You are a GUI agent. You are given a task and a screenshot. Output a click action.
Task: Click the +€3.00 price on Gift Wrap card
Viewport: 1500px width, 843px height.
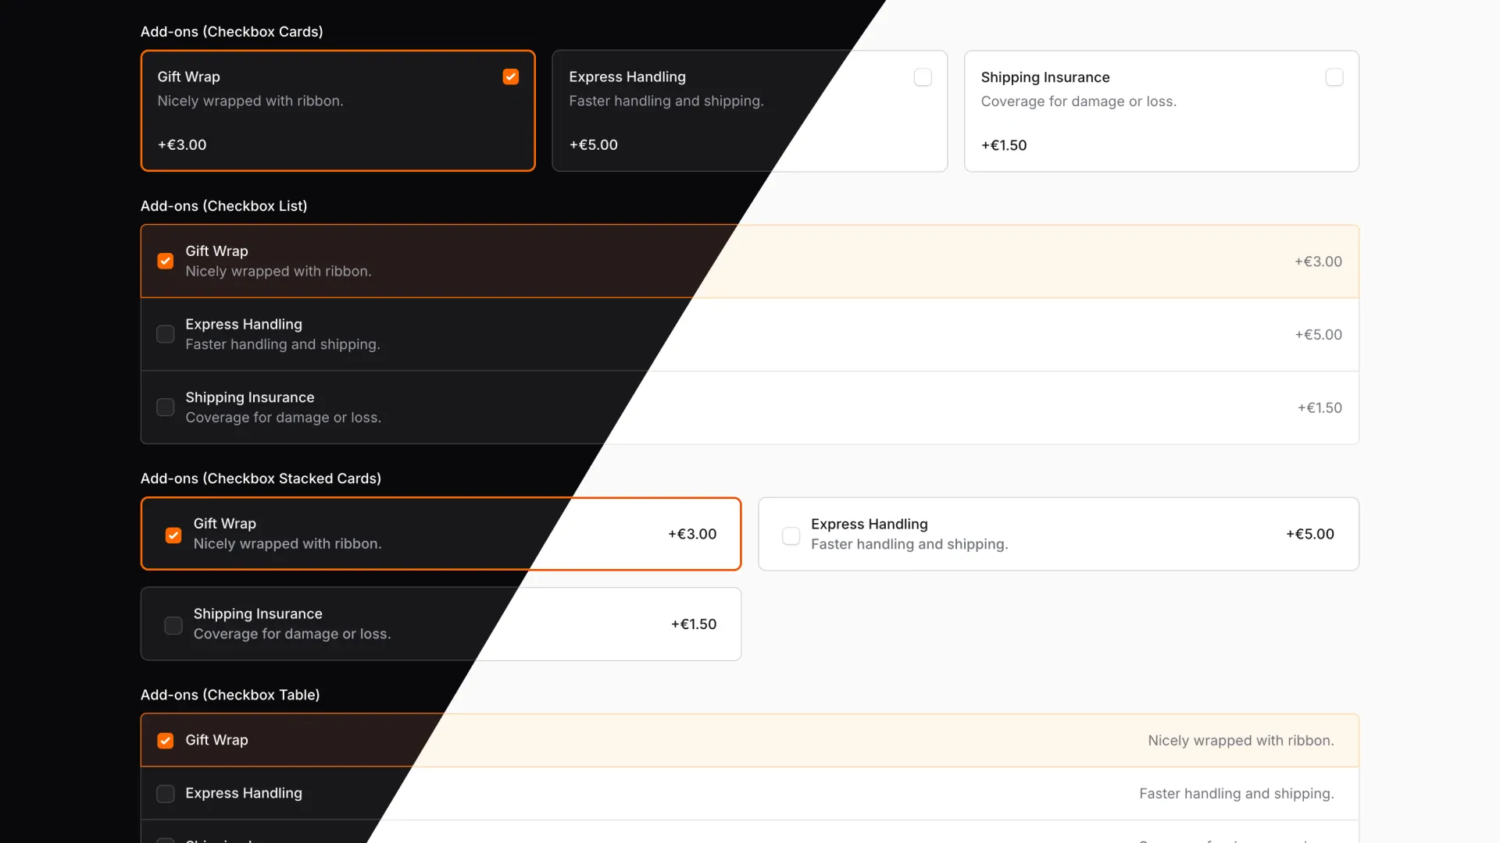point(182,144)
